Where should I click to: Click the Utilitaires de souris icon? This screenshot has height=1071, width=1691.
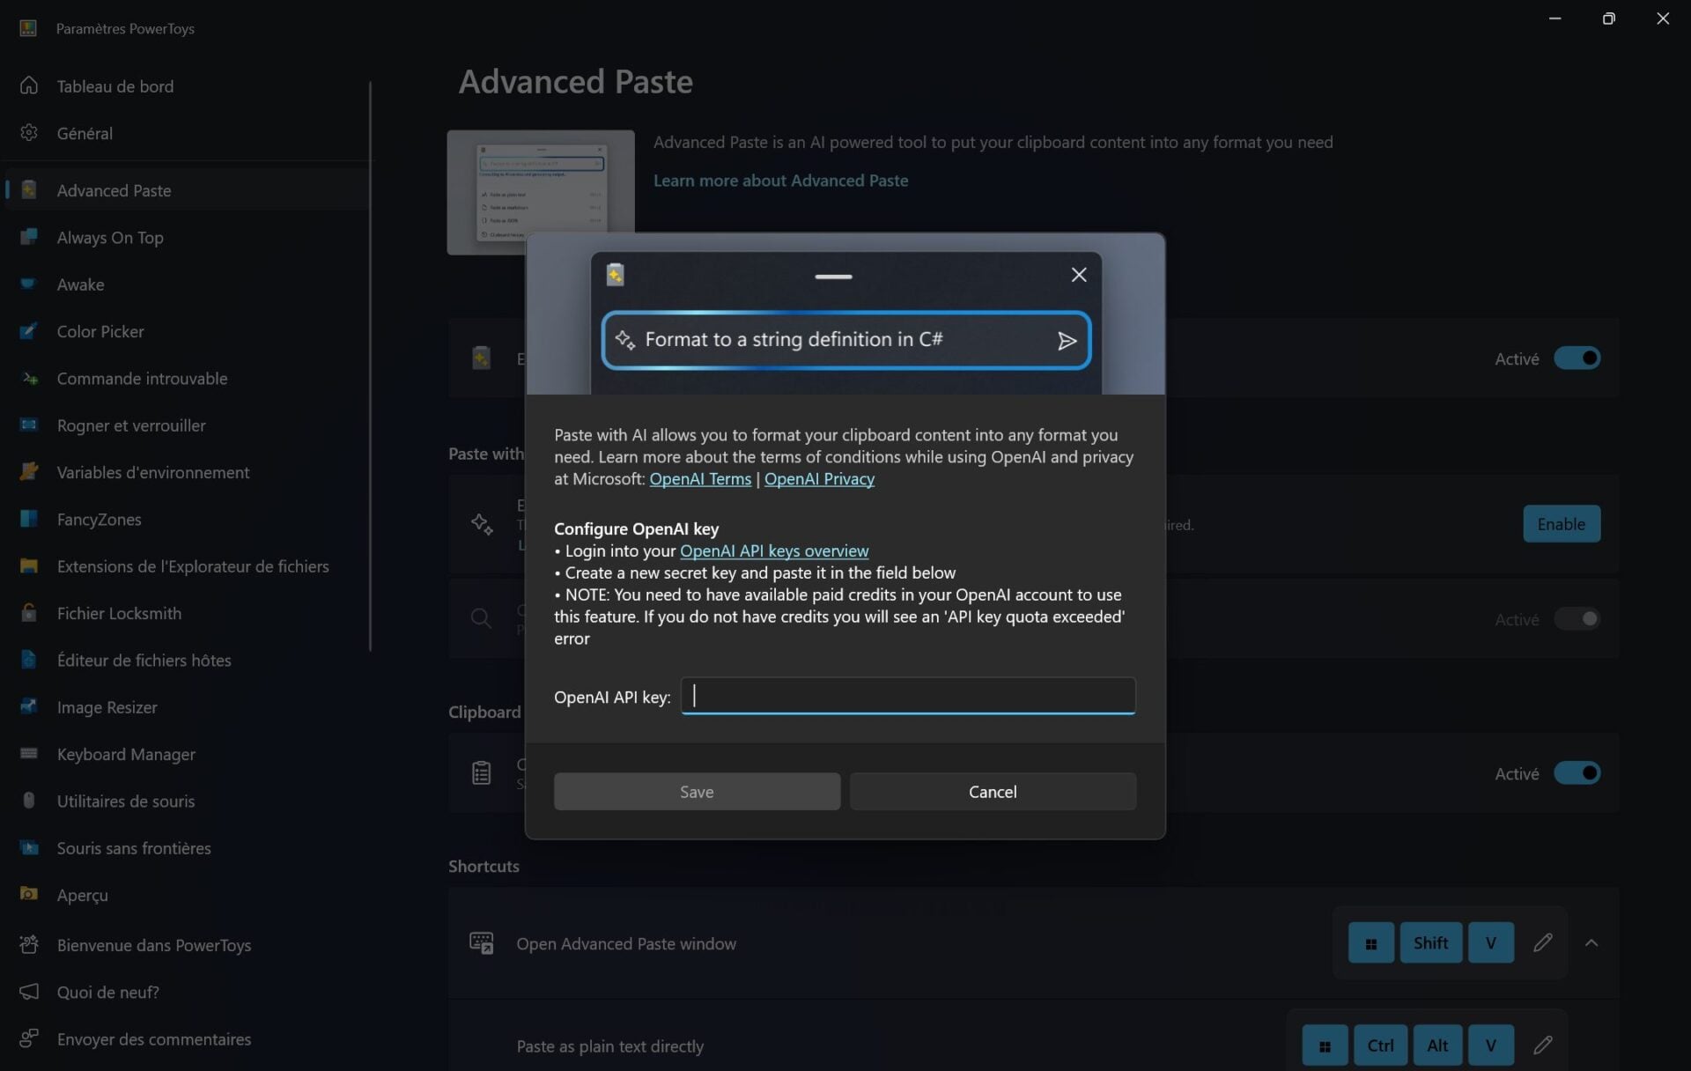point(29,801)
